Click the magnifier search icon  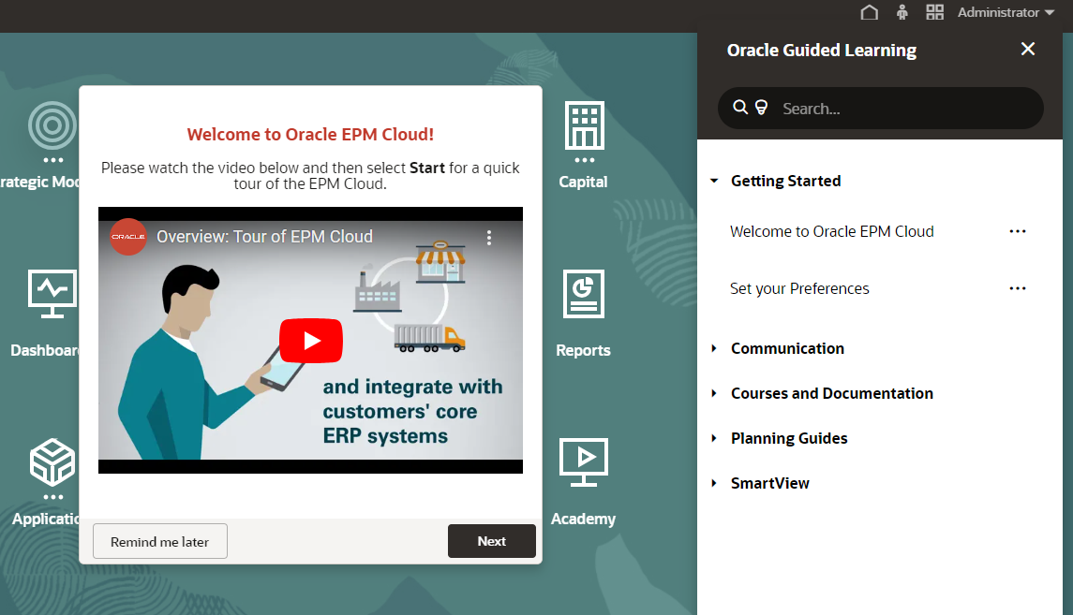740,108
